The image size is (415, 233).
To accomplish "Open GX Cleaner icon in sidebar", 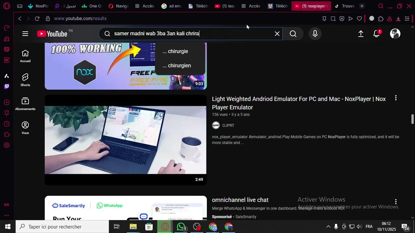I will click(x=6, y=39).
